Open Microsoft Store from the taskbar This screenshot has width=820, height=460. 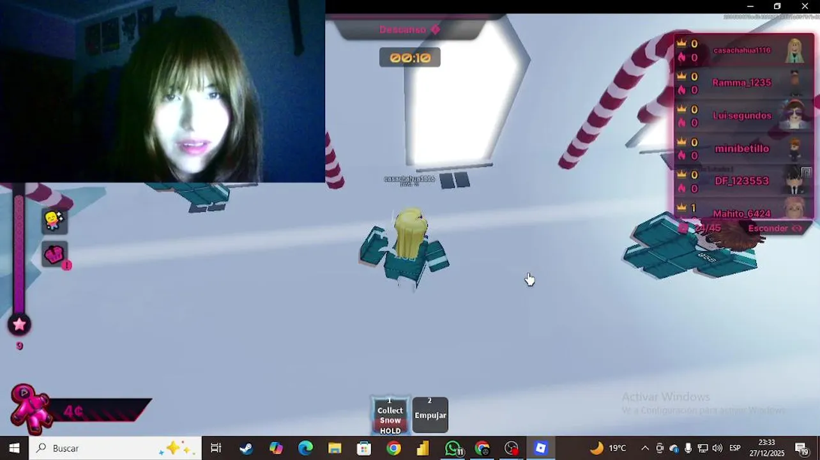coord(364,448)
